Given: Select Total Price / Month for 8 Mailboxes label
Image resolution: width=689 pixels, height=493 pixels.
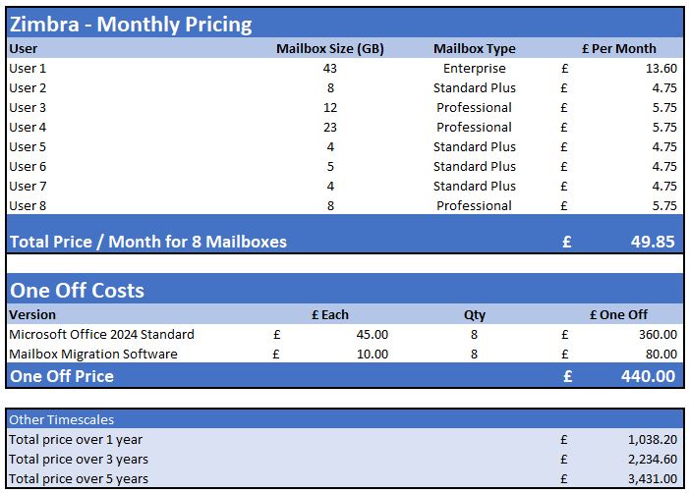Looking at the screenshot, I should 148,242.
